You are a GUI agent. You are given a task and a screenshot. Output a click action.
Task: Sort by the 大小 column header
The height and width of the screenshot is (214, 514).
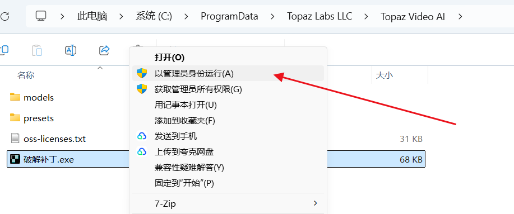coord(384,75)
